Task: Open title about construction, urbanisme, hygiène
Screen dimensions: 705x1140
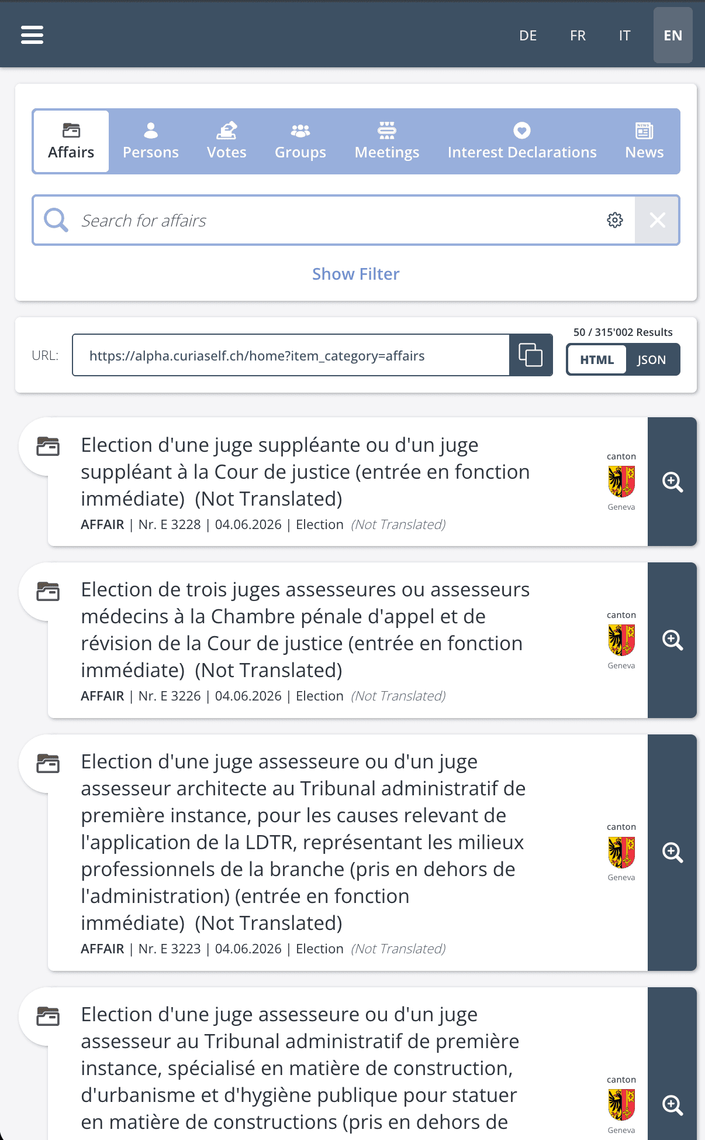Action: pos(299,1068)
